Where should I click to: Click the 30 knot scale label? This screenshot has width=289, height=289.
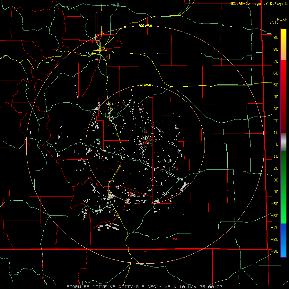(276, 109)
